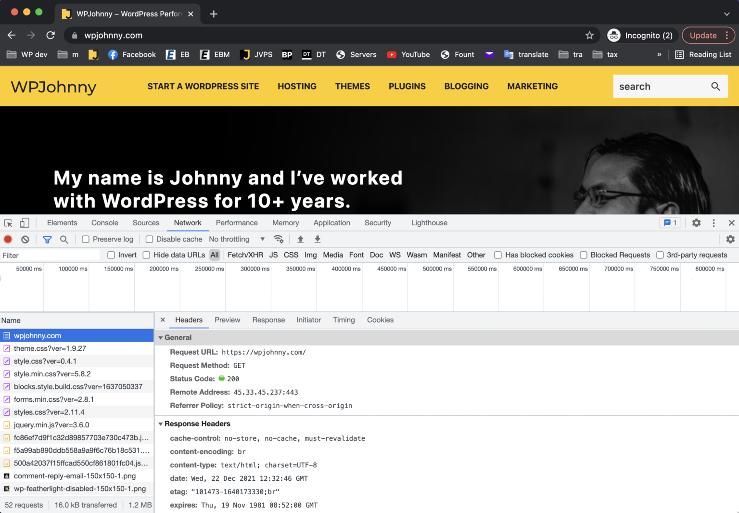Open the HOSTING navigation link
Image resolution: width=739 pixels, height=513 pixels.
[x=297, y=86]
